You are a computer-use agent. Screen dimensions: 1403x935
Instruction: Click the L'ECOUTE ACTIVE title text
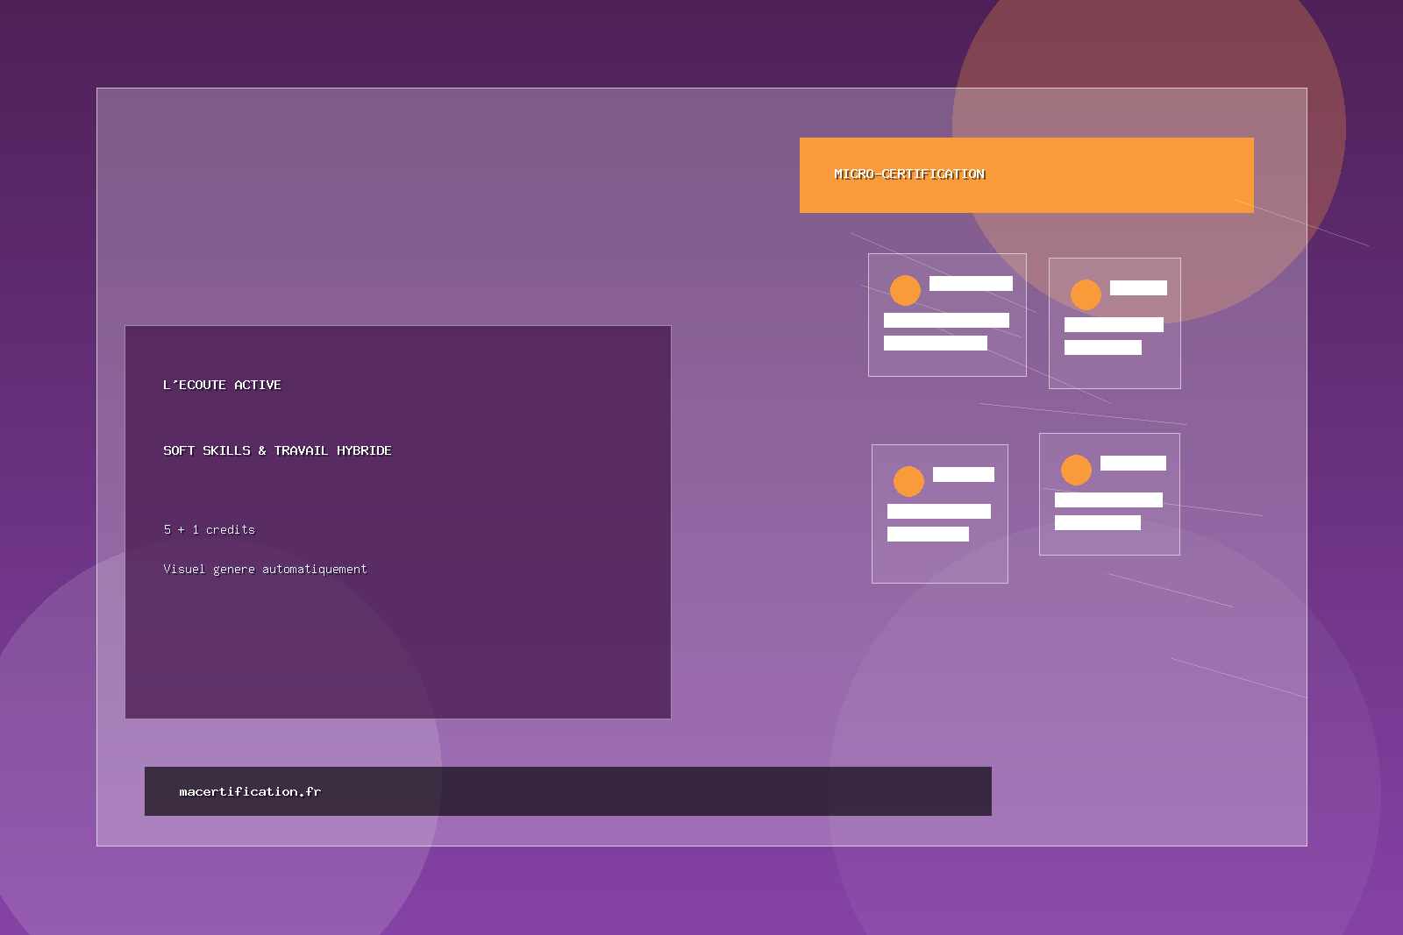pos(222,385)
